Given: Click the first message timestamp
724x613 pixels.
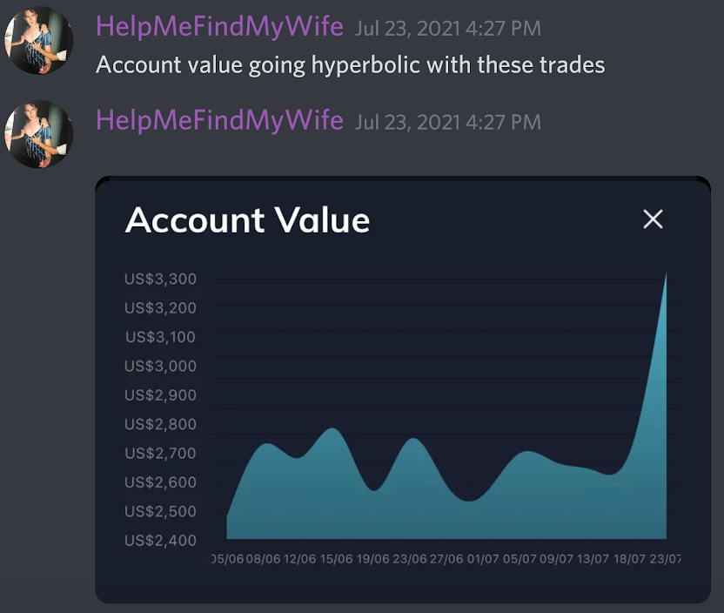Looking at the screenshot, I should (x=448, y=29).
